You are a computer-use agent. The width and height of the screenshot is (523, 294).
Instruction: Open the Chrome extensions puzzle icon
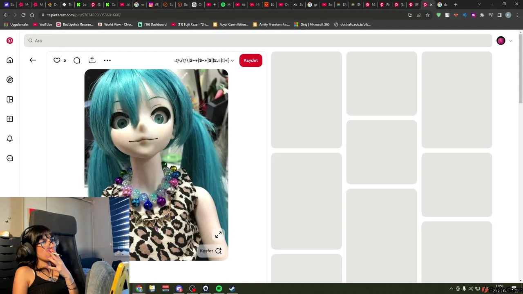point(482,15)
